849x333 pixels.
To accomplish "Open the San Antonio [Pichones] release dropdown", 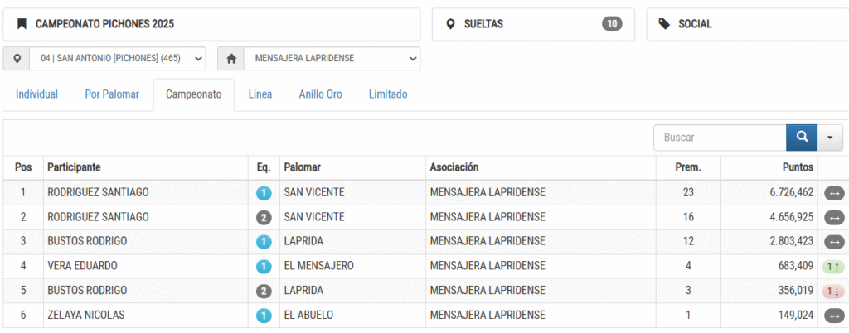I will 118,58.
